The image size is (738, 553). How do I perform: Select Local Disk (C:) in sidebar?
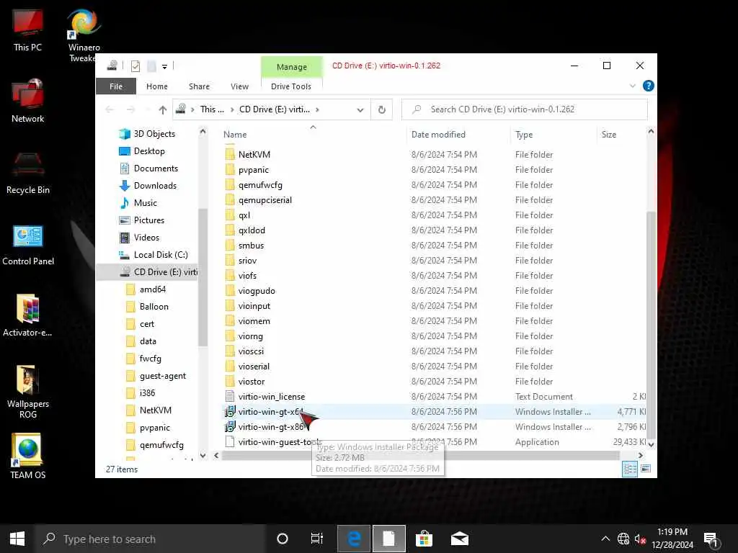[161, 254]
